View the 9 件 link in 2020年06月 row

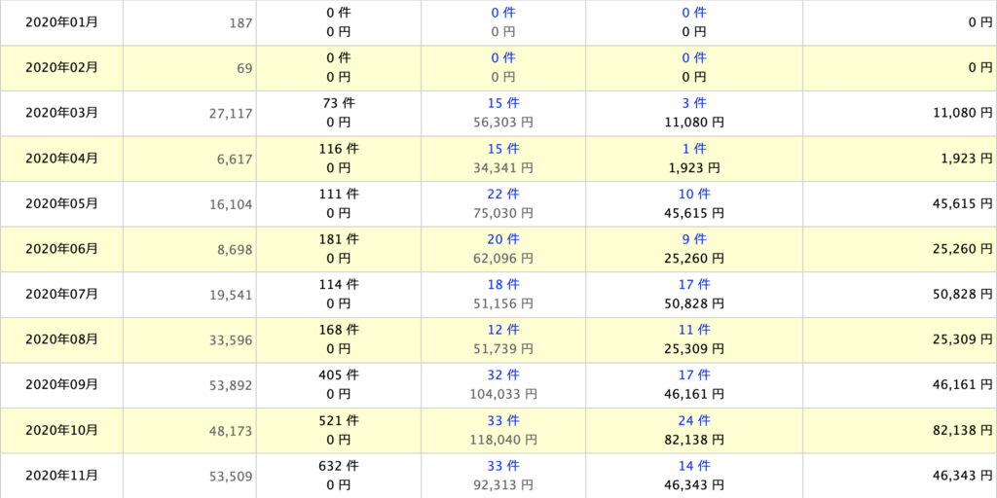694,239
